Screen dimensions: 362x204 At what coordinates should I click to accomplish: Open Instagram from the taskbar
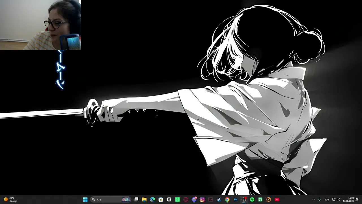[202, 199]
